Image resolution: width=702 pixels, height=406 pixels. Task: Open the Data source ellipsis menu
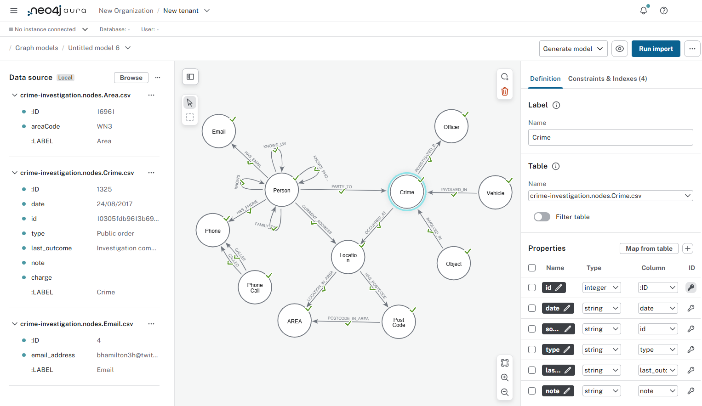pyautogui.click(x=158, y=78)
